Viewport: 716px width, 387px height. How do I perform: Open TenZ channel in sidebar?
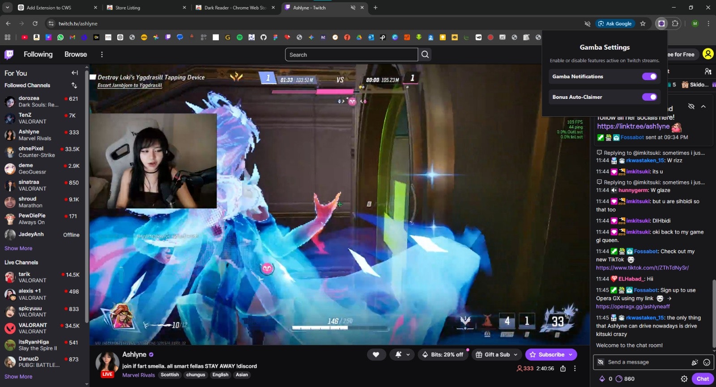(x=42, y=118)
